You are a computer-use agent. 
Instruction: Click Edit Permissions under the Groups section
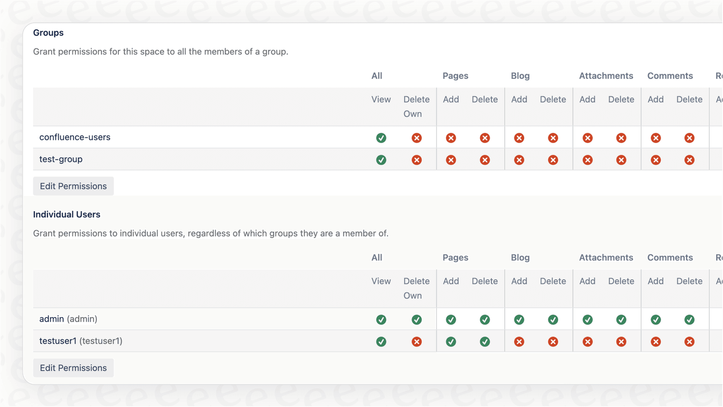pos(73,186)
